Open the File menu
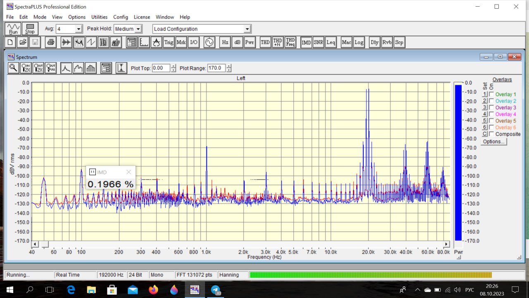Screen dimensions: 529x298 pyautogui.click(x=10, y=17)
